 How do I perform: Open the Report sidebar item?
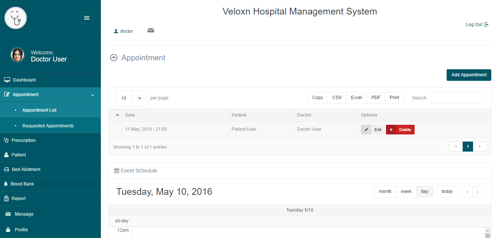[19, 199]
